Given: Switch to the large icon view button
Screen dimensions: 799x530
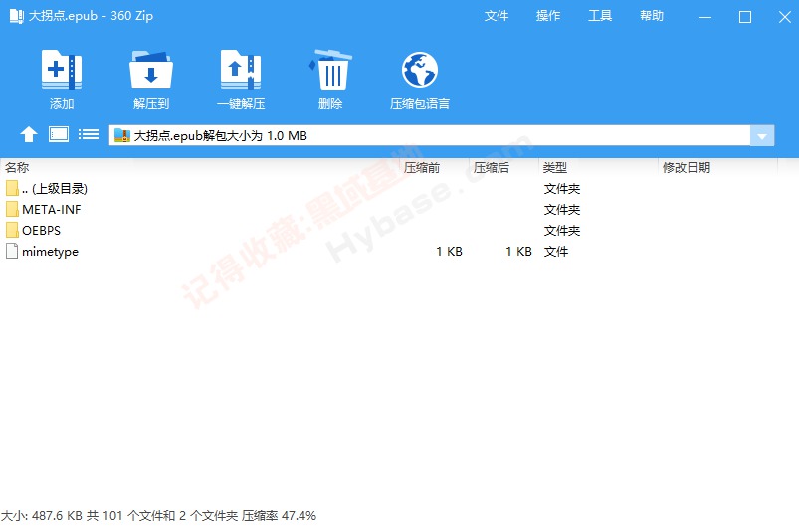Looking at the screenshot, I should point(59,134).
